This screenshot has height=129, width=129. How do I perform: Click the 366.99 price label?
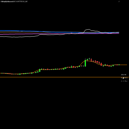[x=124, y=75]
